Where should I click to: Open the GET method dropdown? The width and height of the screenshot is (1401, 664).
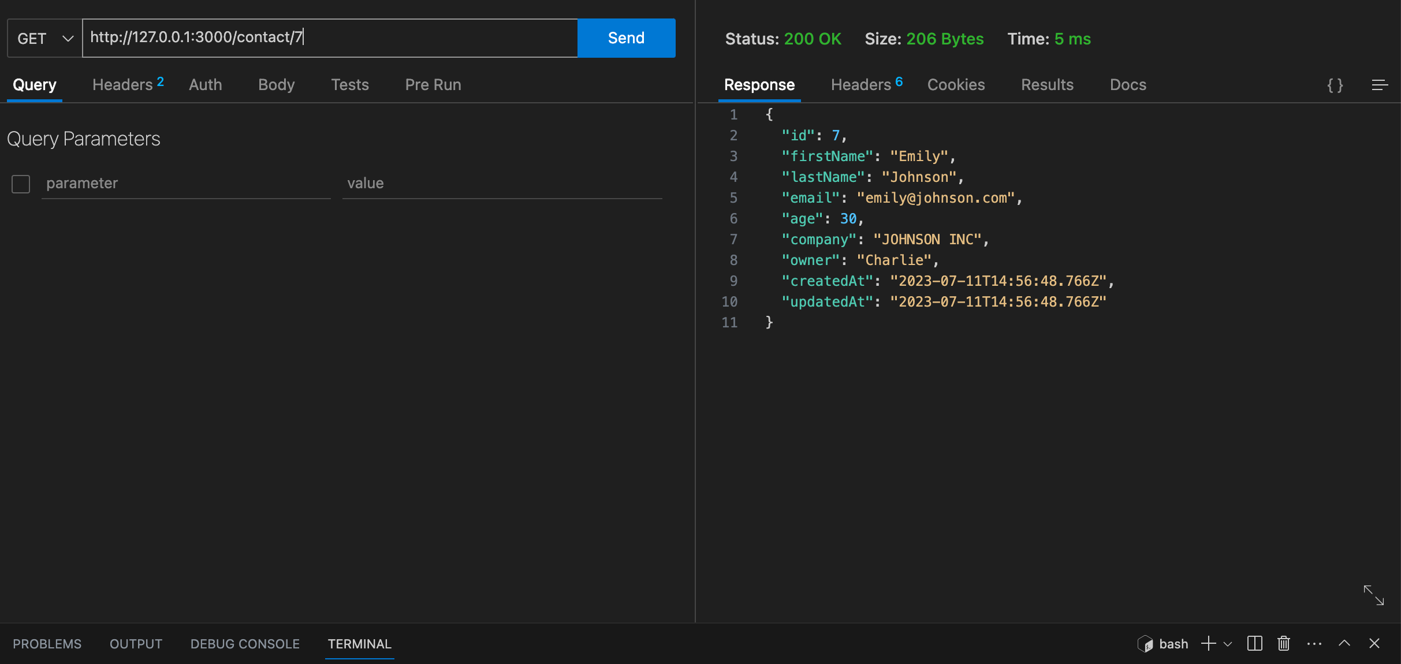click(45, 38)
